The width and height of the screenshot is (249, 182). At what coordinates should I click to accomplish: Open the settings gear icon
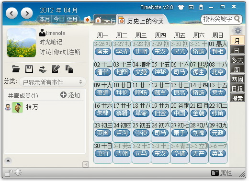tap(238, 31)
